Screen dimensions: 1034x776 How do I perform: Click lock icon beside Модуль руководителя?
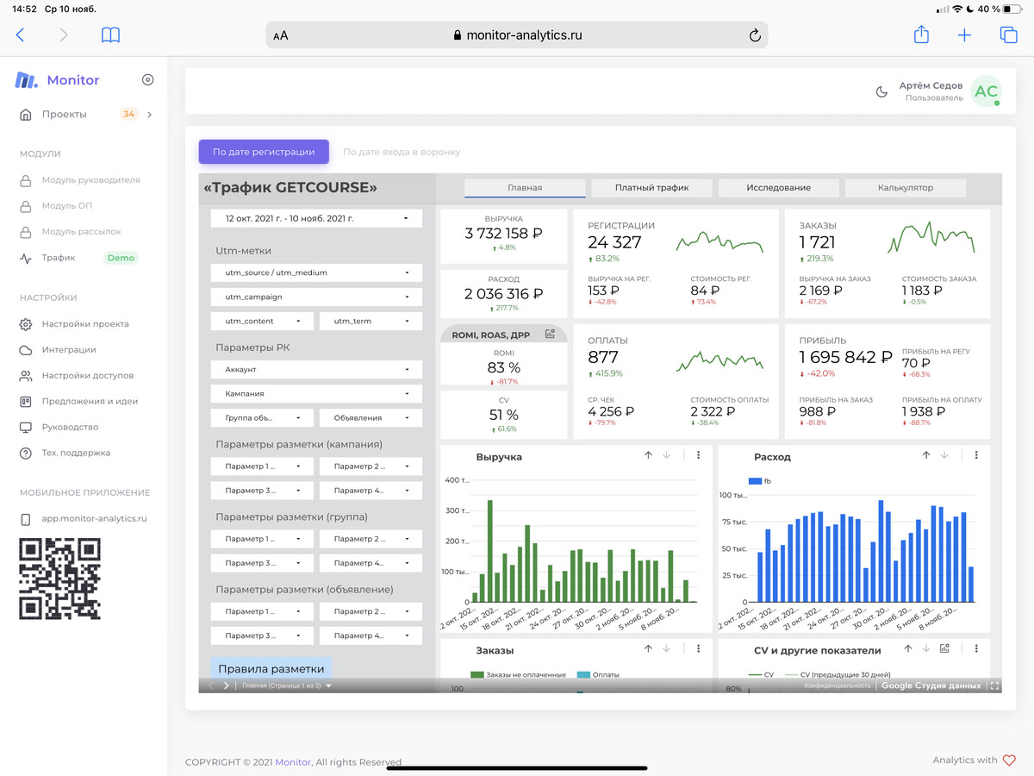click(x=26, y=180)
